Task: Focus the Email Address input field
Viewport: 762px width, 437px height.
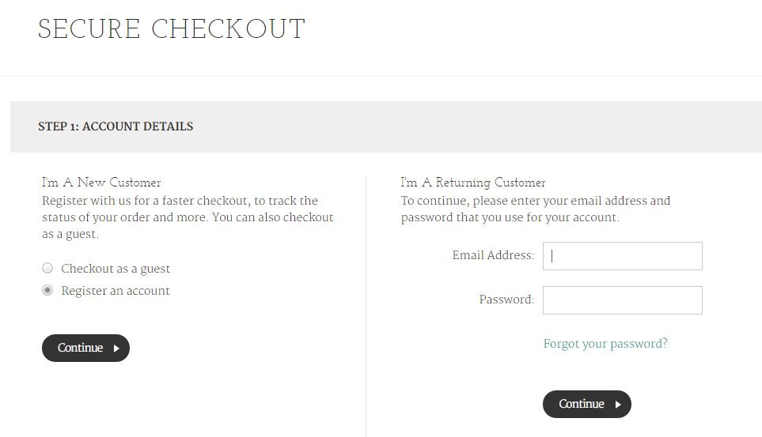Action: (x=622, y=256)
